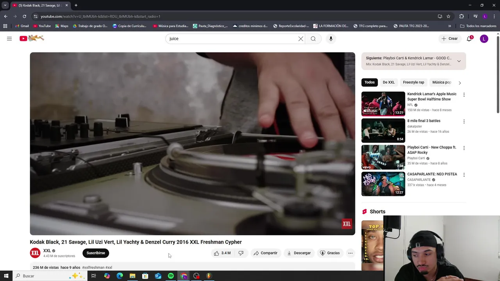The width and height of the screenshot is (500, 281).
Task: Close the Kodak Black browser tab
Action: coord(66,5)
